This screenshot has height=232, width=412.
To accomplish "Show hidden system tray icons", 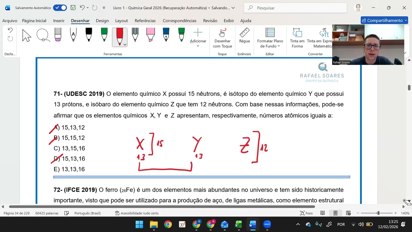I will click(298, 224).
